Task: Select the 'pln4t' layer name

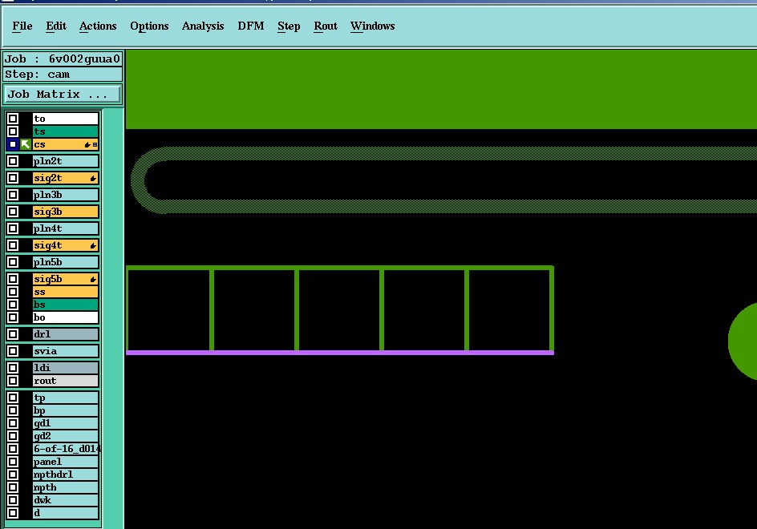Action: (x=65, y=228)
